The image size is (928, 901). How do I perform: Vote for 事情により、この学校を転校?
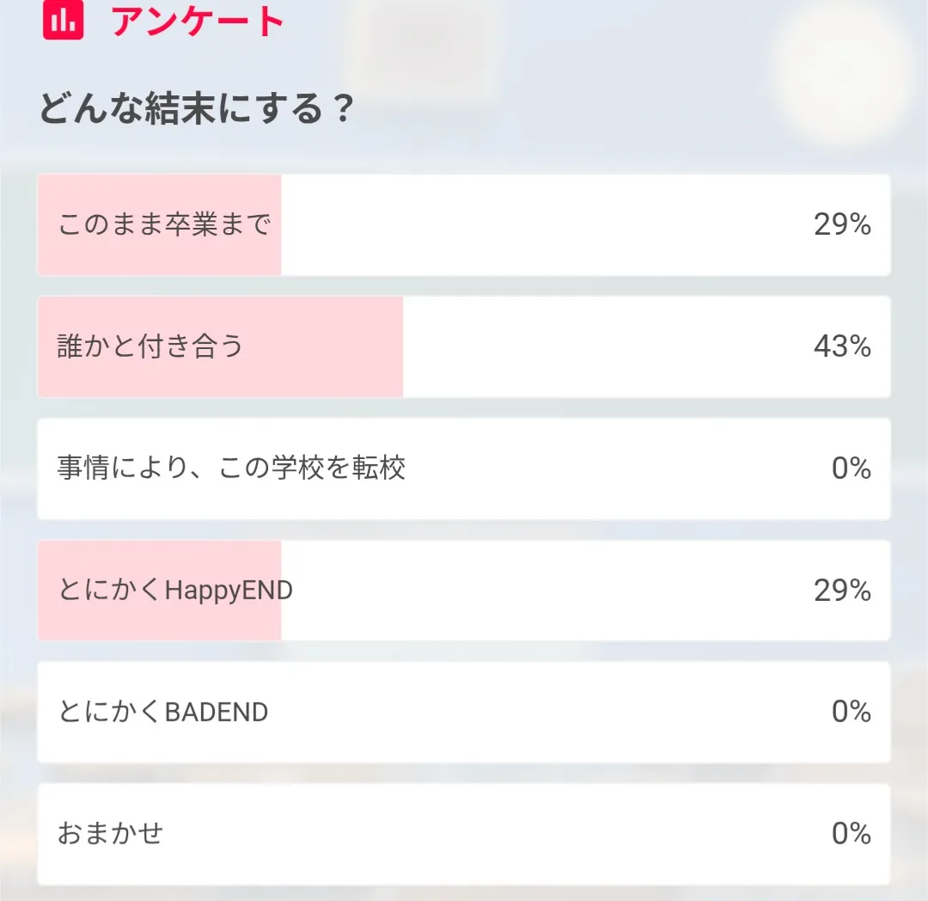point(231,469)
